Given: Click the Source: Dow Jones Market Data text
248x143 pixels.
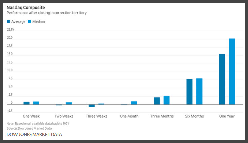Looking at the screenshot, I should [x=29, y=128].
